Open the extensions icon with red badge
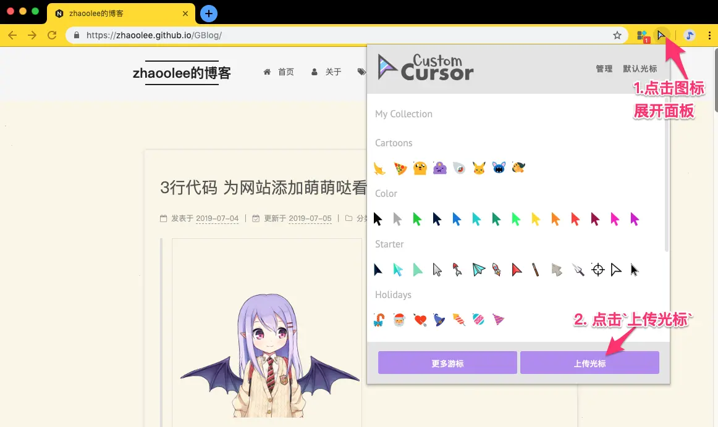This screenshot has width=718, height=427. click(x=643, y=36)
